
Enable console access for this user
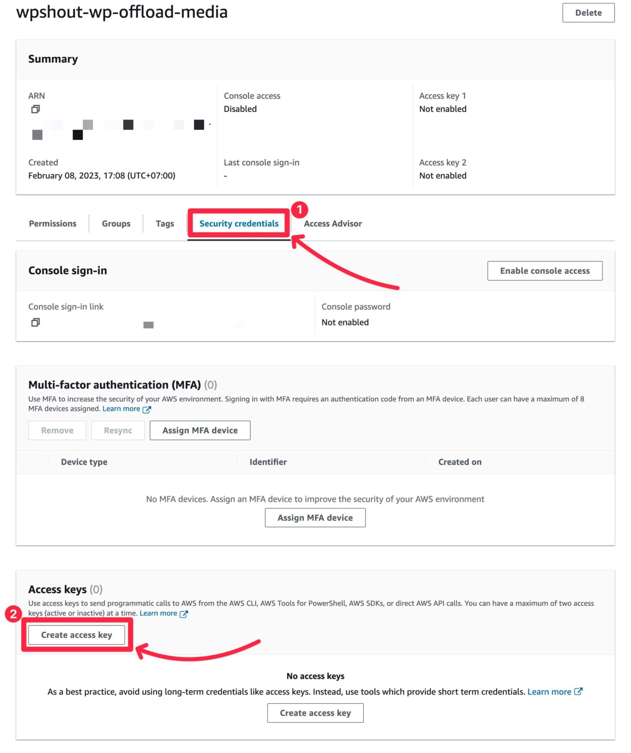click(545, 271)
